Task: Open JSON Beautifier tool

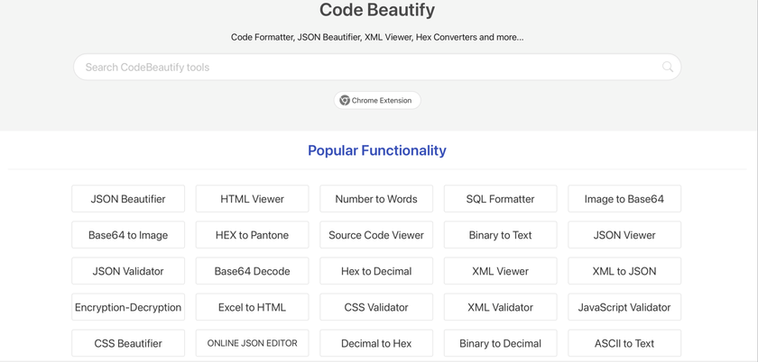Action: click(128, 199)
